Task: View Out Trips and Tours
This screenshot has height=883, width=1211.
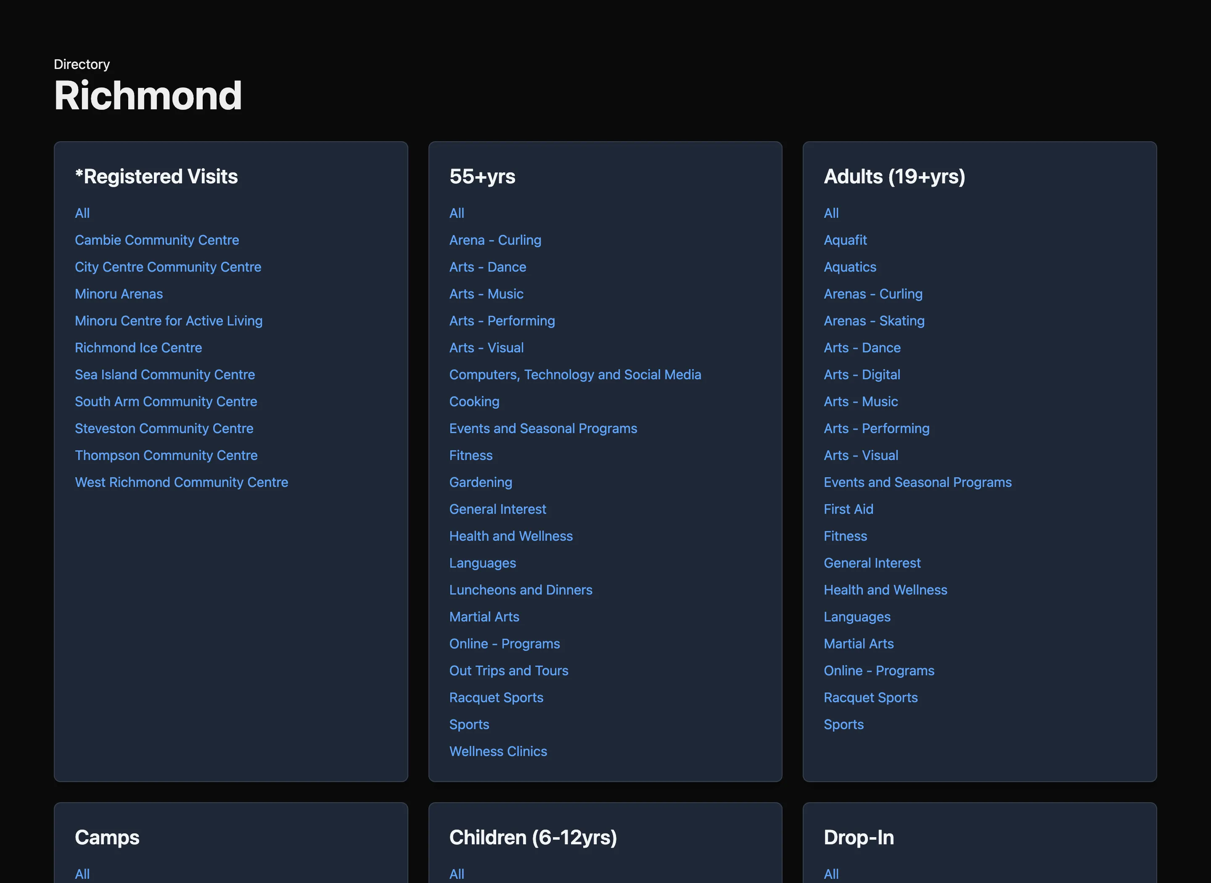Action: coord(508,670)
